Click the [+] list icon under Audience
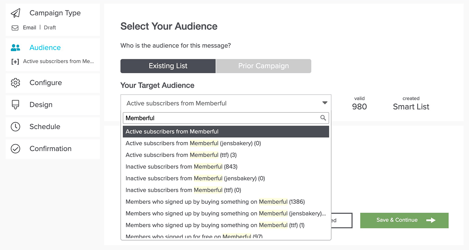 pos(15,61)
